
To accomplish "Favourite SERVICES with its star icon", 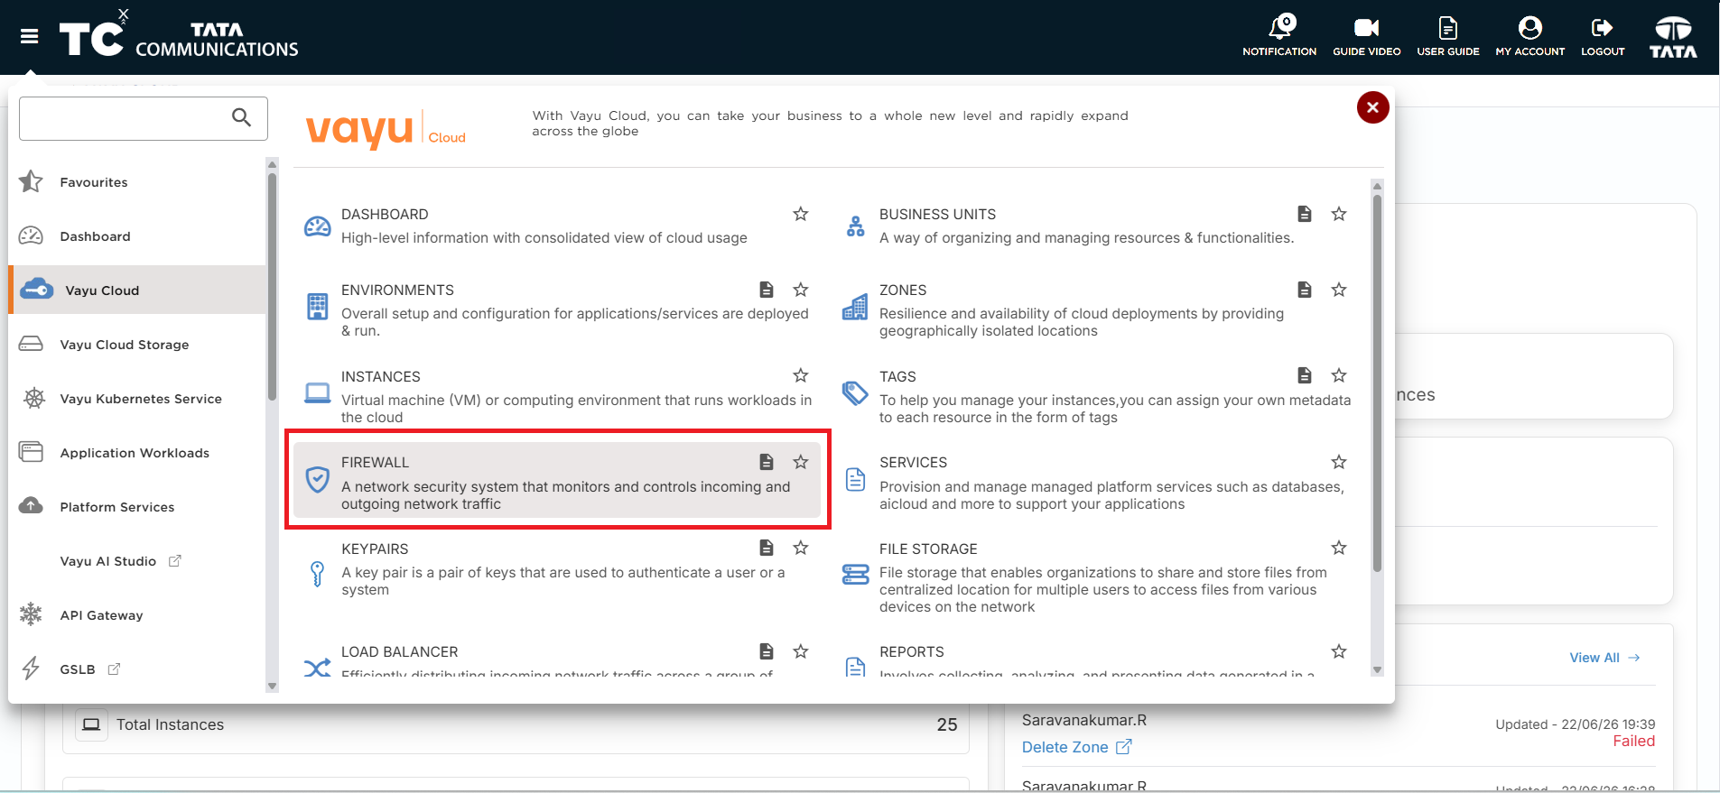I will 1338,462.
